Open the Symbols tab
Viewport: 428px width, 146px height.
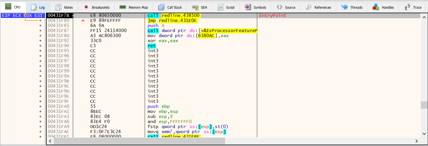click(x=255, y=7)
